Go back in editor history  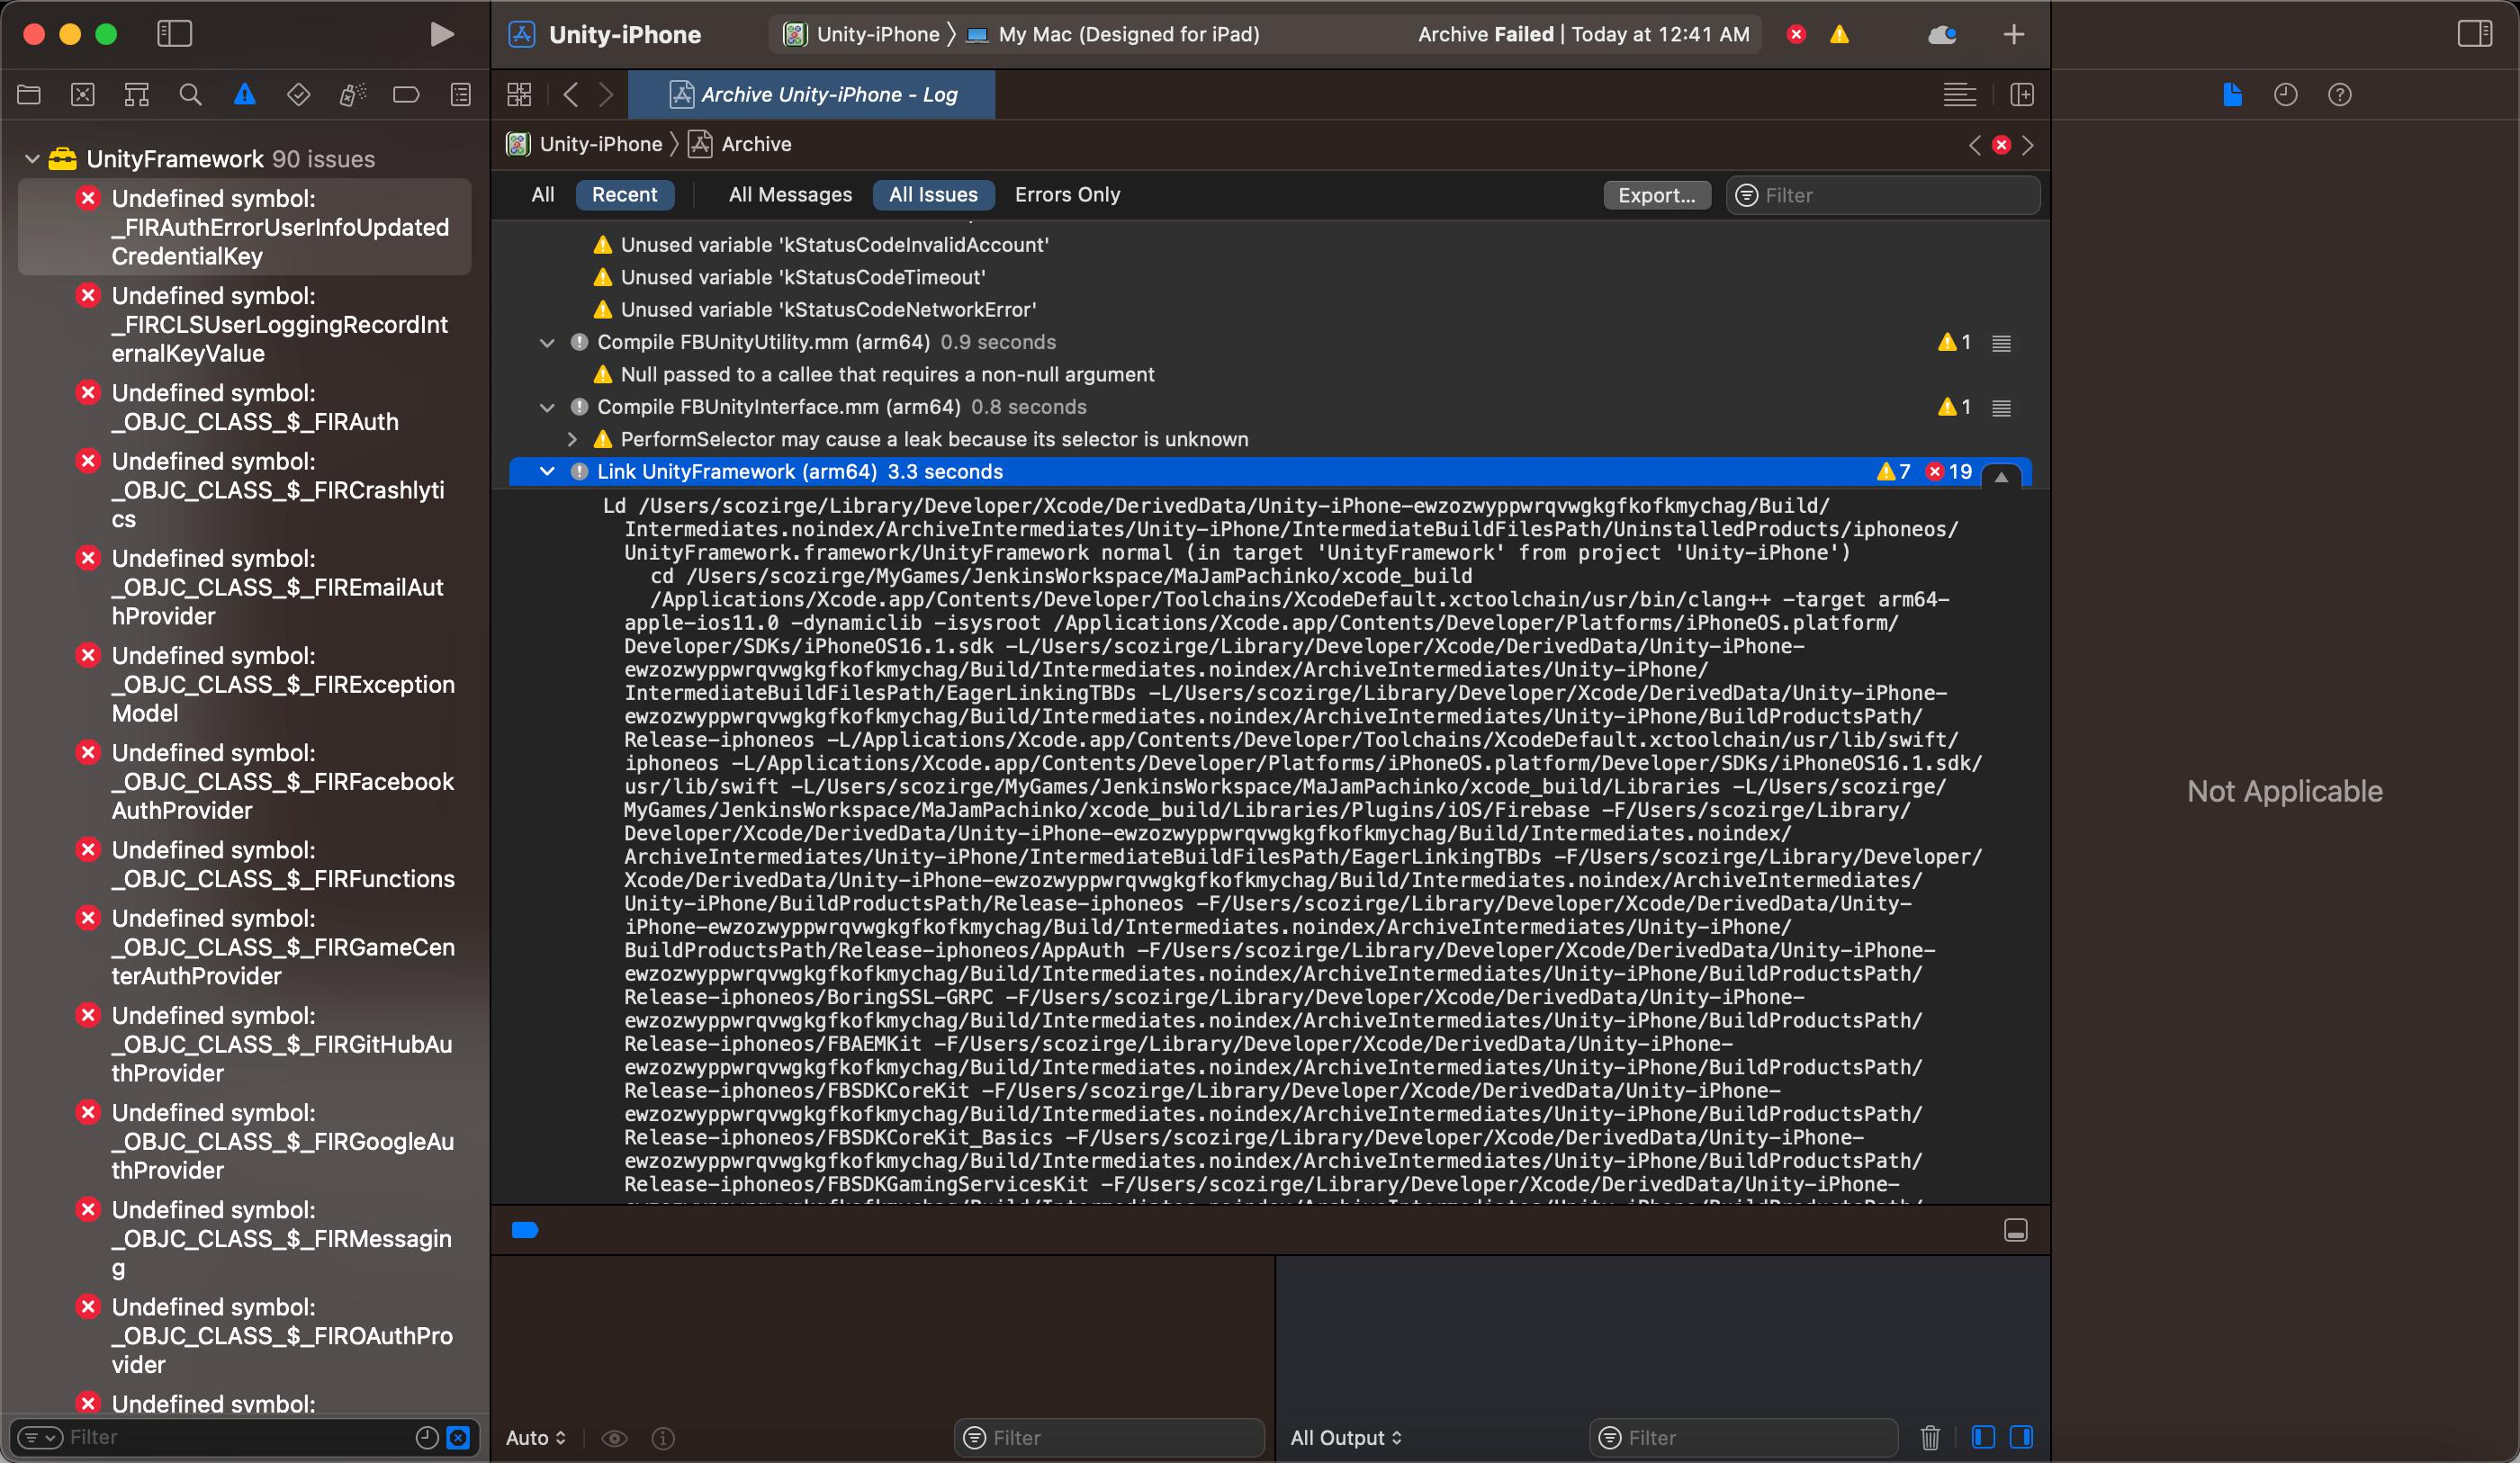click(x=570, y=95)
